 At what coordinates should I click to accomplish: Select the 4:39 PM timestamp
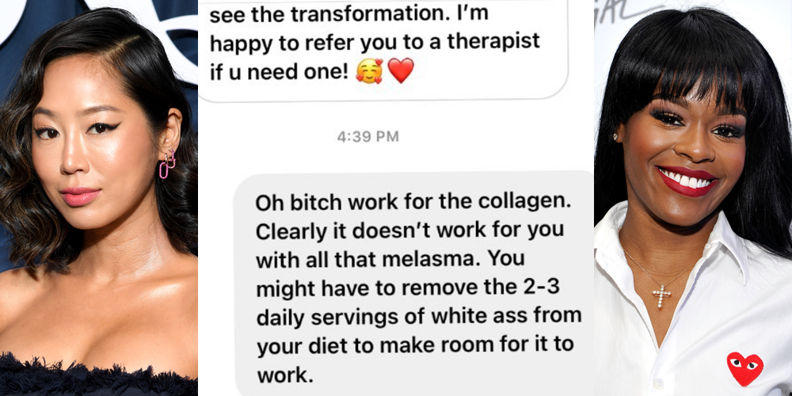tap(367, 136)
